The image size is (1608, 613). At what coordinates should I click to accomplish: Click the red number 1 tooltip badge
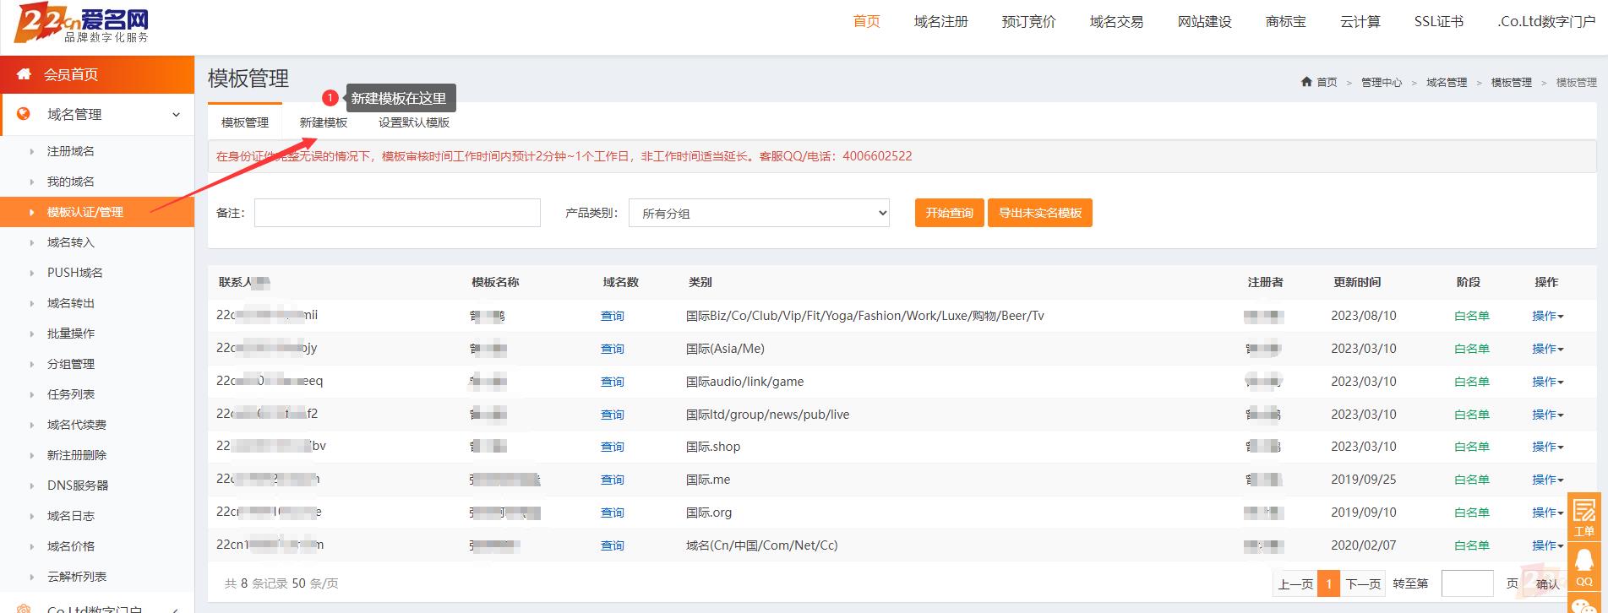tap(330, 98)
